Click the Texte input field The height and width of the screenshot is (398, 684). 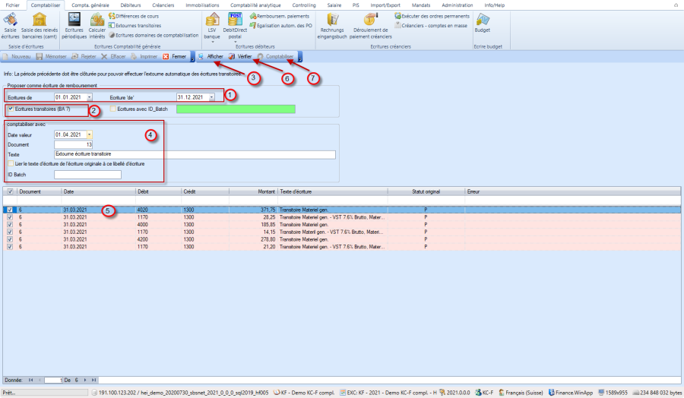click(194, 154)
